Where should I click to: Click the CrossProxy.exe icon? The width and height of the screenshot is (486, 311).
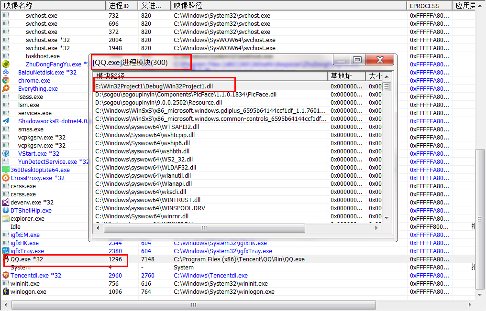click(x=6, y=178)
